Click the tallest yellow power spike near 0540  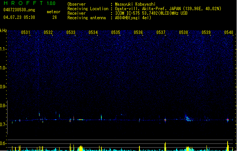point(228,146)
